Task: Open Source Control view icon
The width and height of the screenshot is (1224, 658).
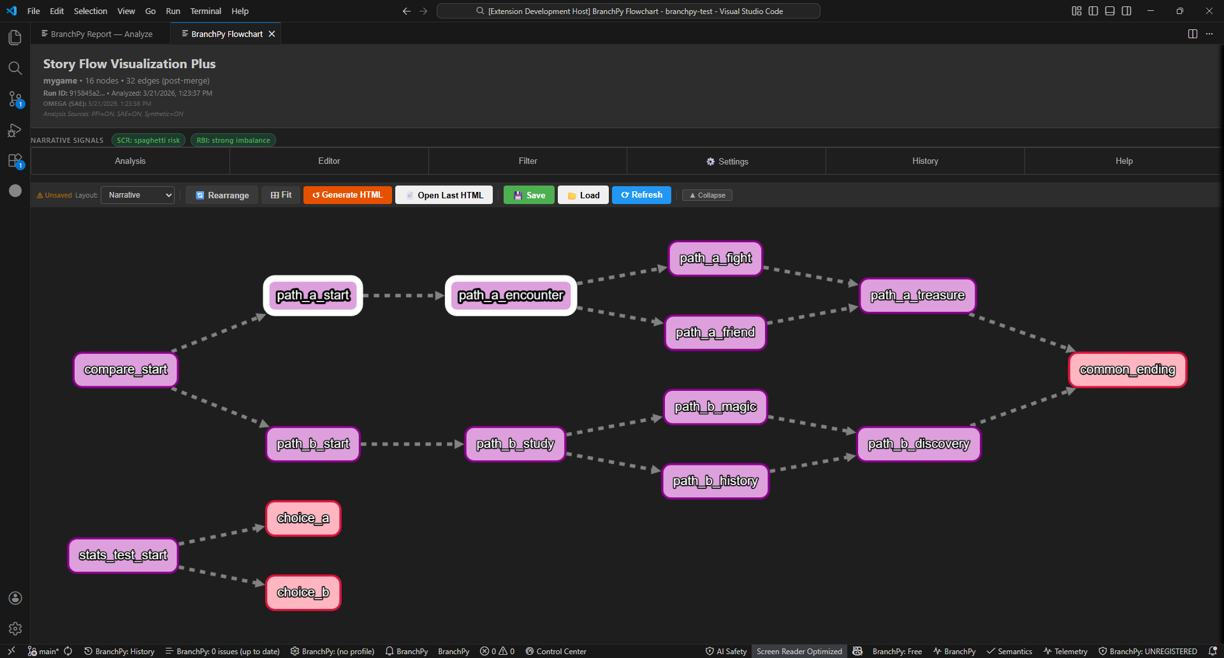Action: [x=15, y=99]
